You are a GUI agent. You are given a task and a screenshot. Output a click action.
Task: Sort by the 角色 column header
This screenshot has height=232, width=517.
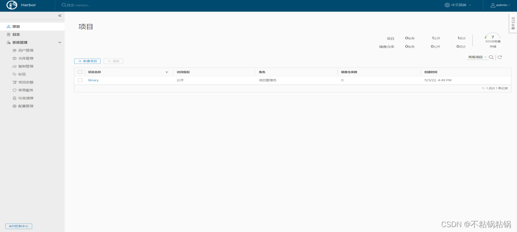click(x=262, y=72)
